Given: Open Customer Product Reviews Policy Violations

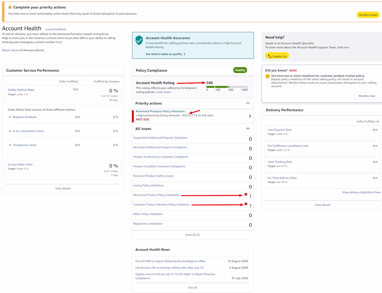Looking at the screenshot, I should (x=161, y=205).
